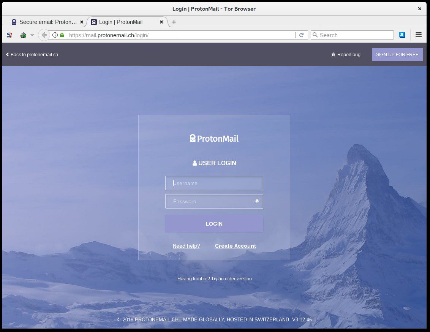This screenshot has width=430, height=332.
Task: Click the user icon beside USER LOGIN
Action: 194,163
